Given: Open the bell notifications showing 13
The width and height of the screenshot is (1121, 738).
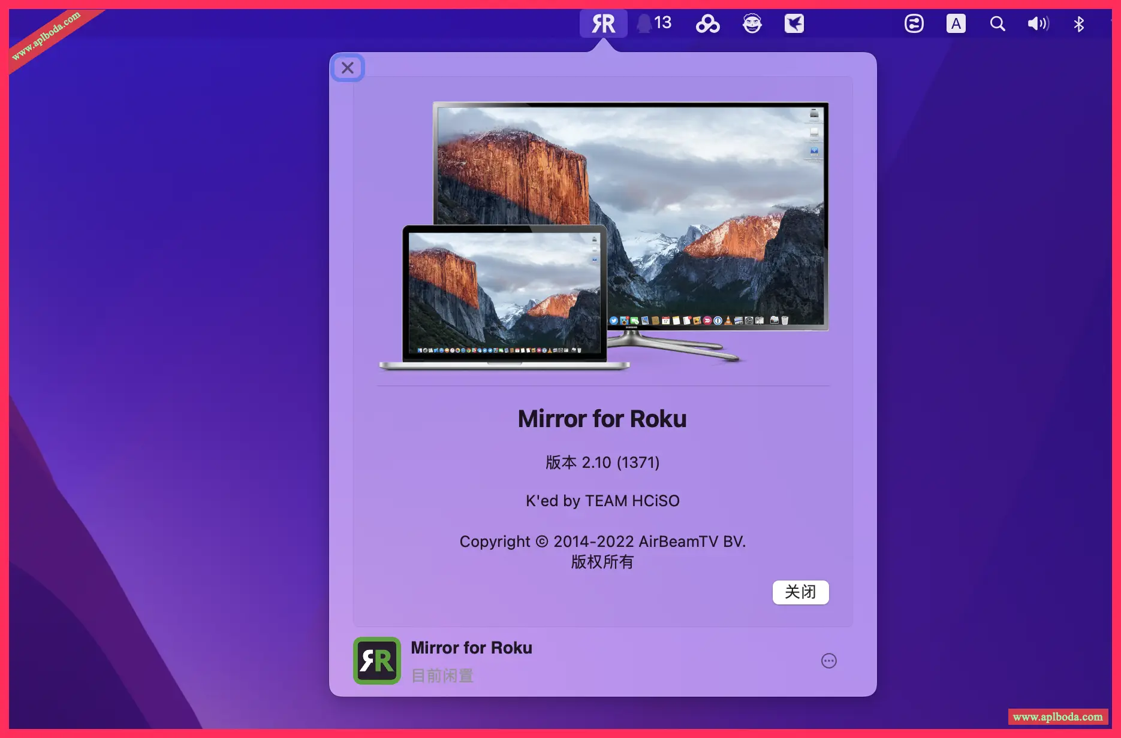Looking at the screenshot, I should [653, 23].
